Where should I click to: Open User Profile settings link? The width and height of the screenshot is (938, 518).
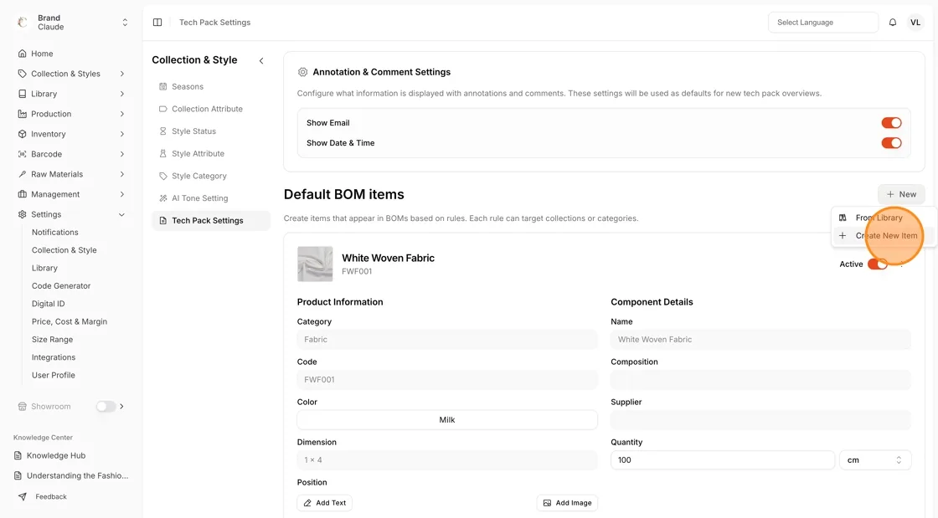(x=54, y=375)
